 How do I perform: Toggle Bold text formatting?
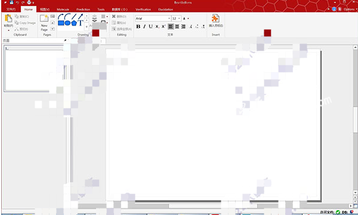(x=138, y=26)
